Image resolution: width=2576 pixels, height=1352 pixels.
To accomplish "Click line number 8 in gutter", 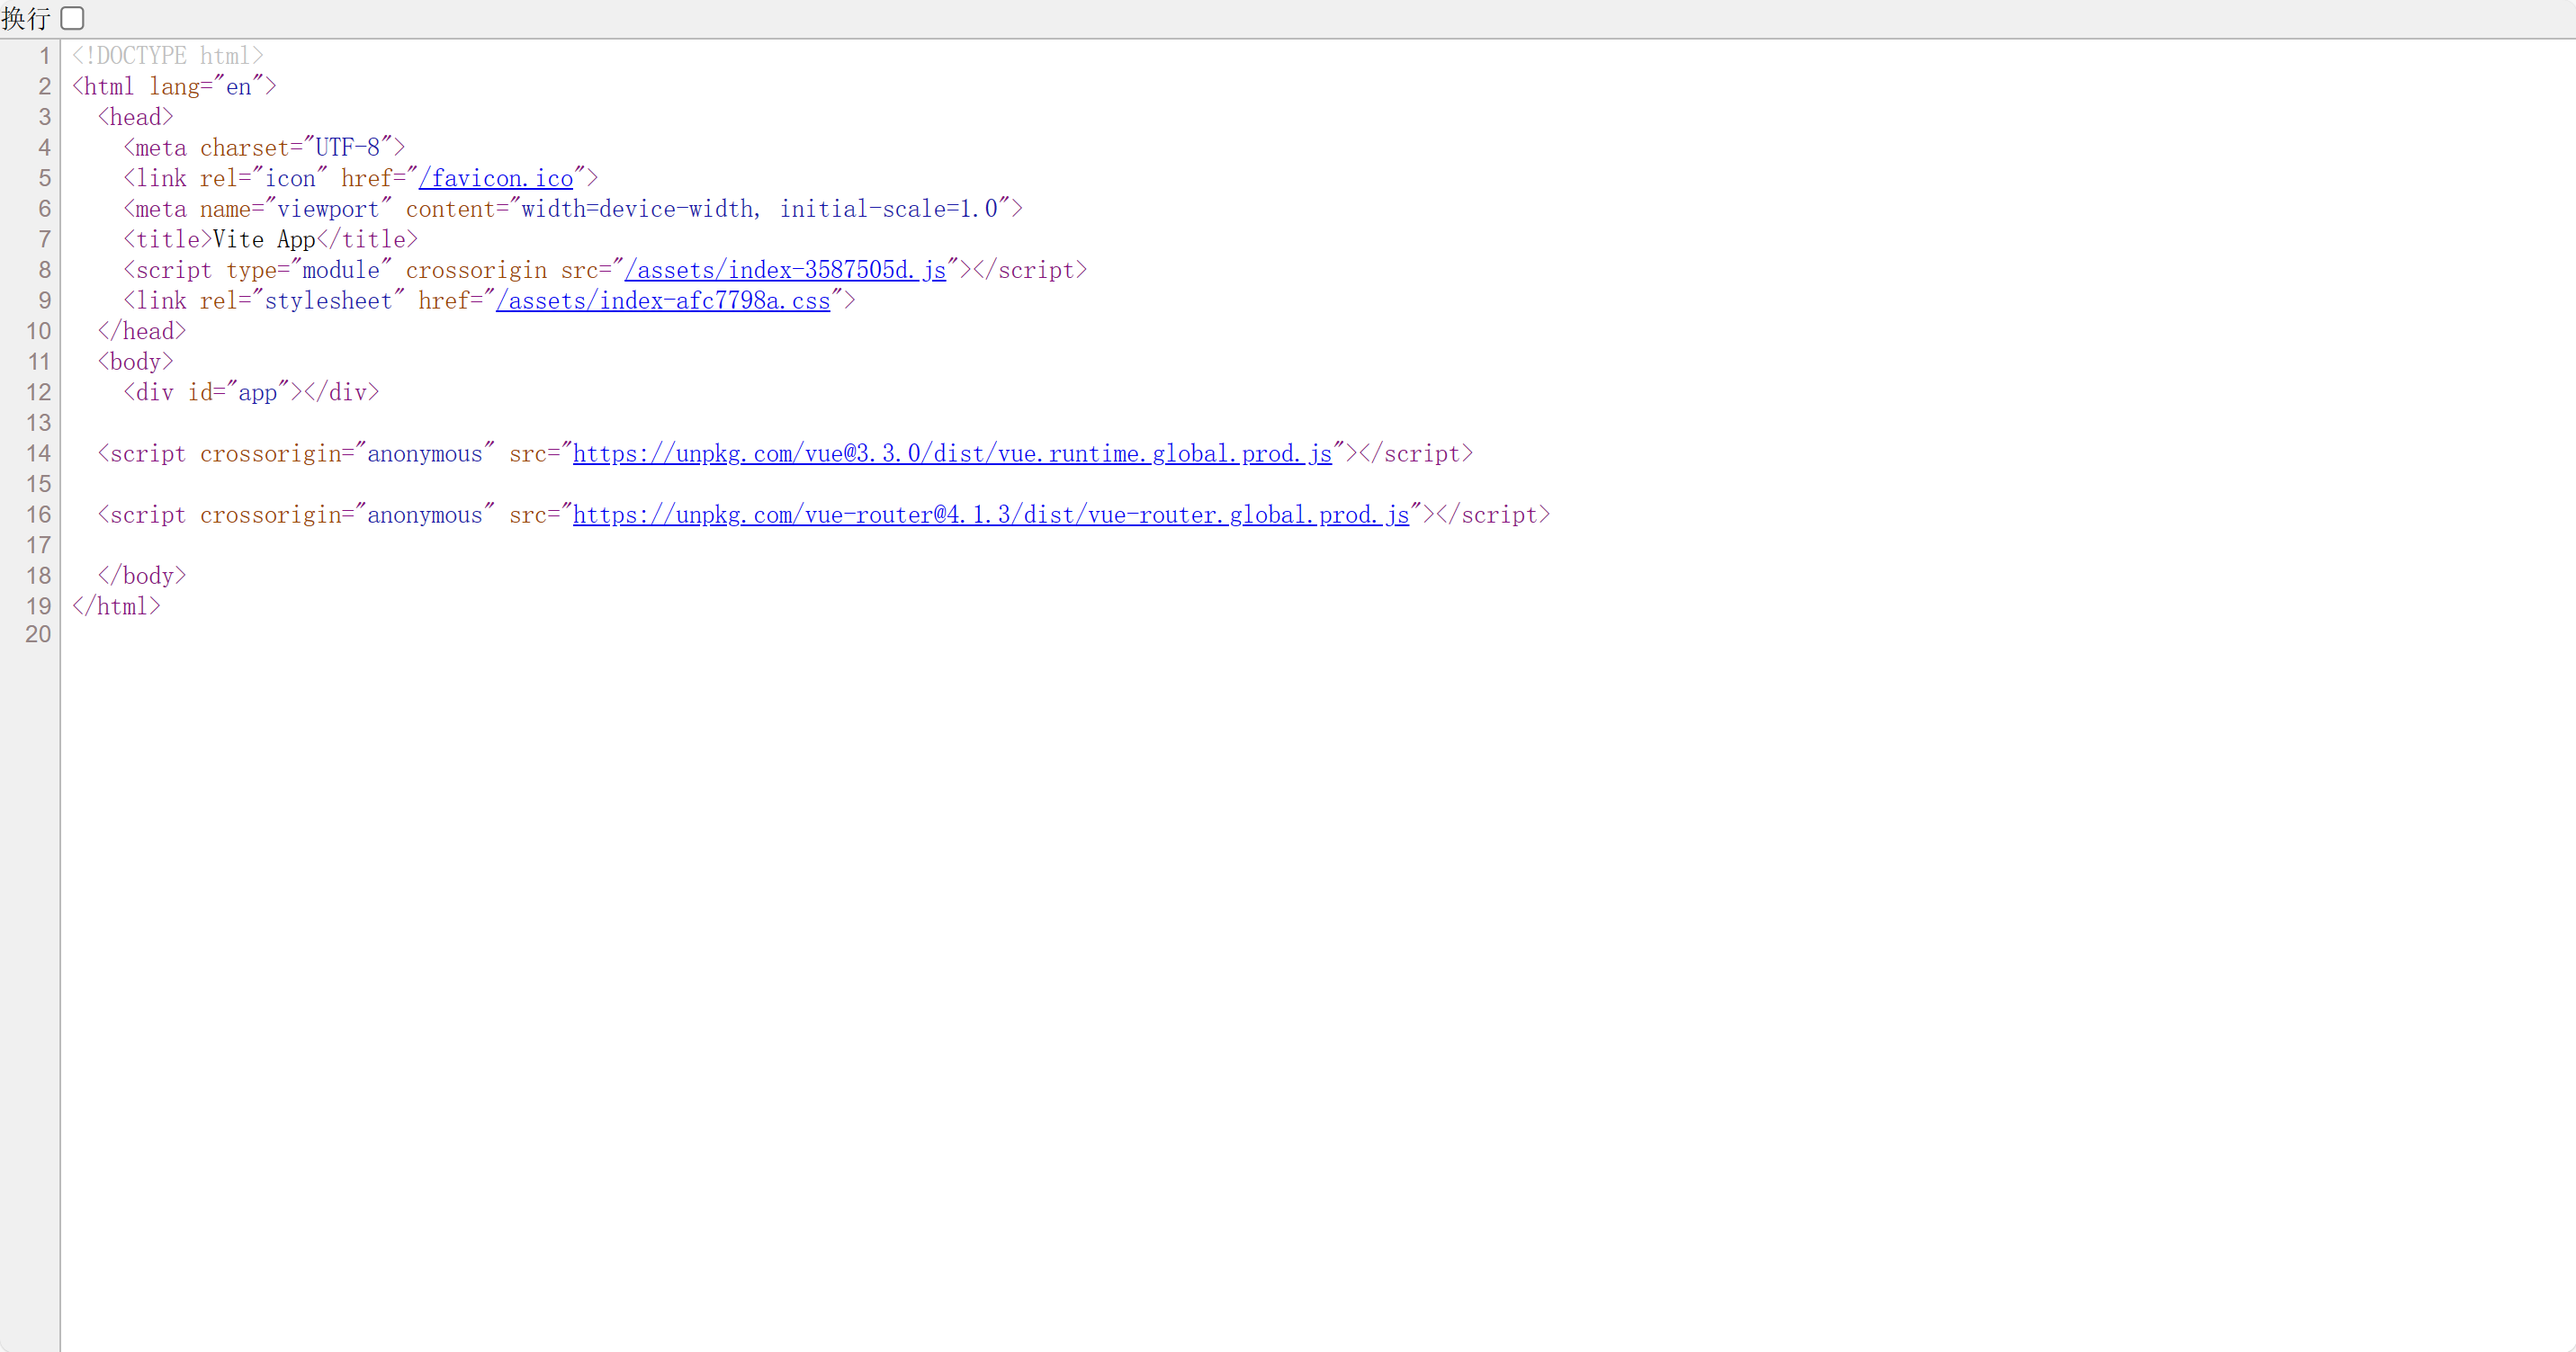I will 44,270.
